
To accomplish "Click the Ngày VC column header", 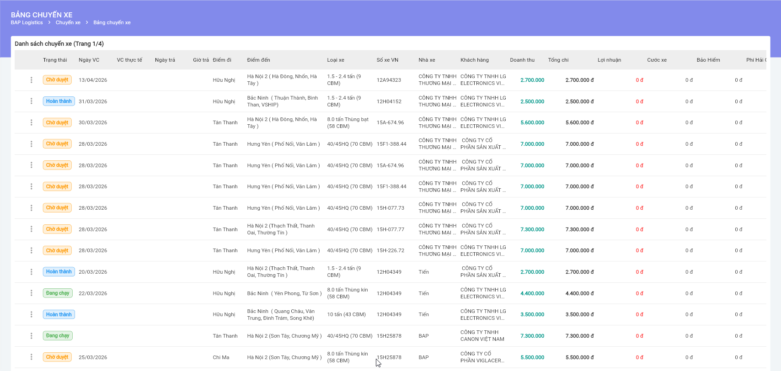I will click(89, 60).
